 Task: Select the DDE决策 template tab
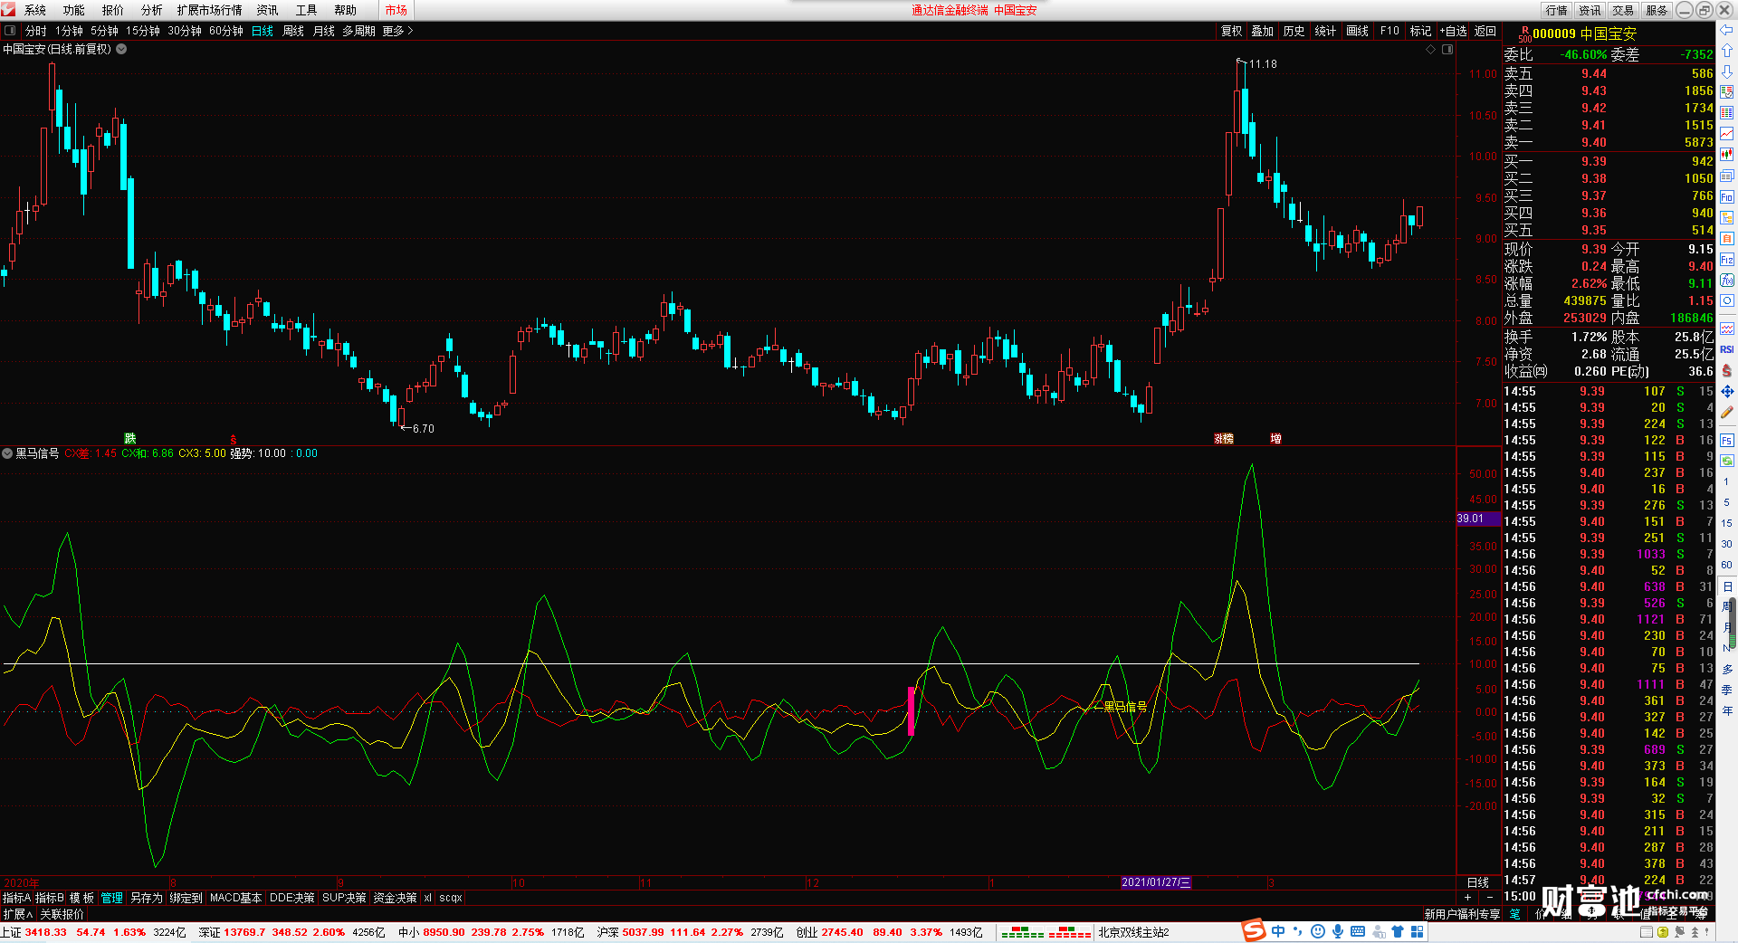tap(292, 898)
